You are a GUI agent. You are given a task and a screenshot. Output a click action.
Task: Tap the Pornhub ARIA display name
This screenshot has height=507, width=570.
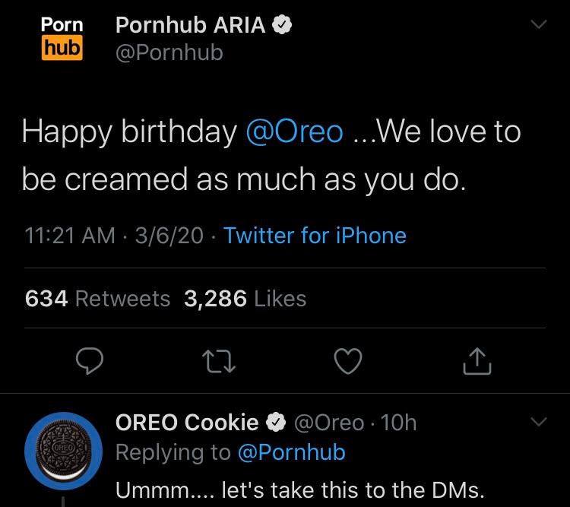point(190,25)
